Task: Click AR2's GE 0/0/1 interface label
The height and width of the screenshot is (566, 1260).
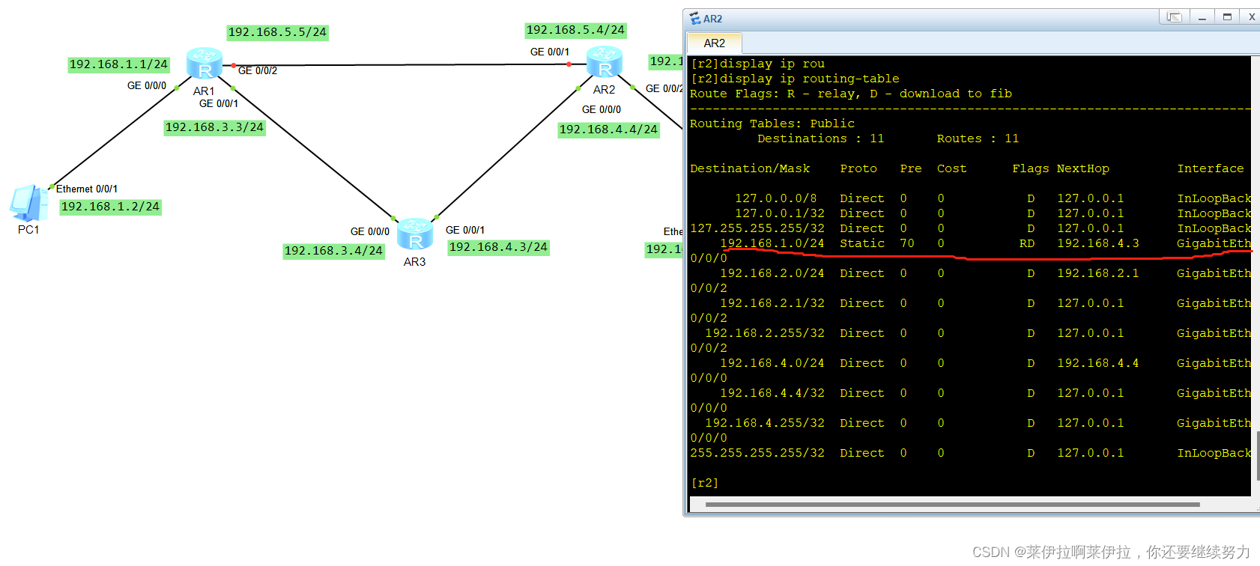Action: click(x=550, y=52)
